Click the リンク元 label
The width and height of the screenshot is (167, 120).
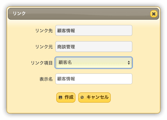pyautogui.click(x=44, y=47)
